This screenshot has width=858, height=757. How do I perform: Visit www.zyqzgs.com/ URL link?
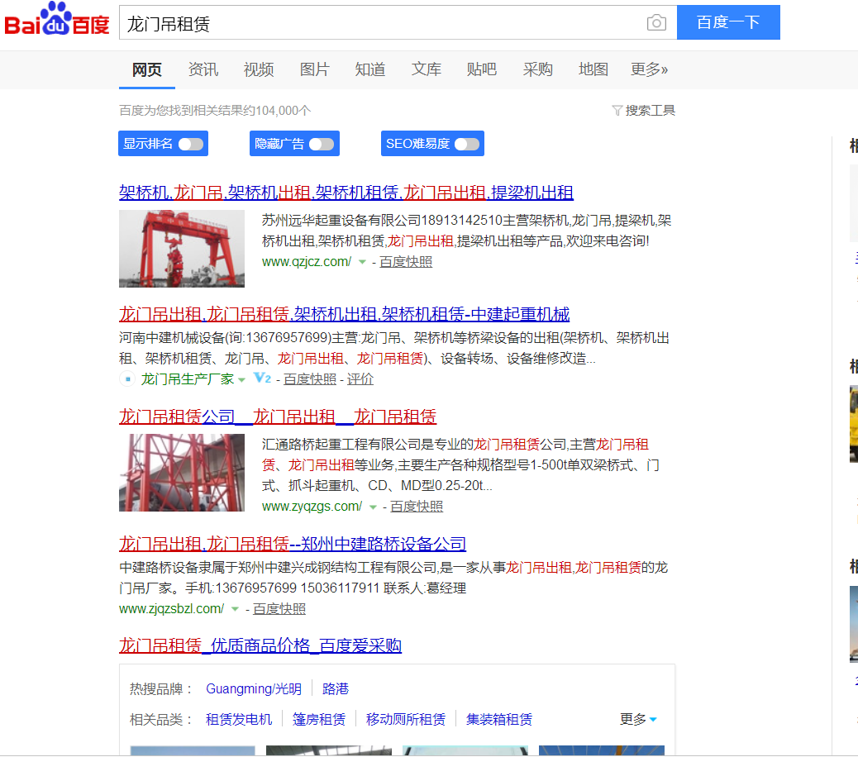pos(312,507)
